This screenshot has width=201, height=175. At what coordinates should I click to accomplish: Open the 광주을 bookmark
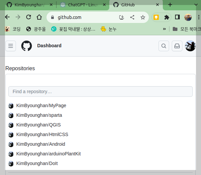click(x=36, y=29)
